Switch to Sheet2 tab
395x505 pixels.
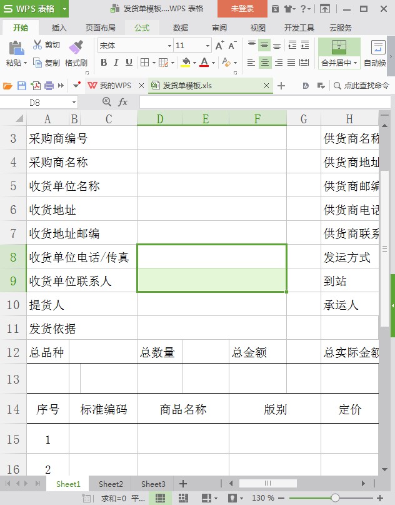[x=111, y=484]
